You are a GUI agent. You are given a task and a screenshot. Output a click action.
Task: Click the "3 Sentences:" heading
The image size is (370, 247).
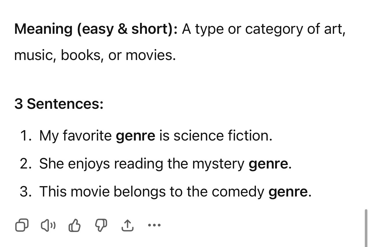coord(59,104)
